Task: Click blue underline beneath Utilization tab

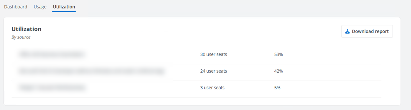Action: (x=64, y=12)
